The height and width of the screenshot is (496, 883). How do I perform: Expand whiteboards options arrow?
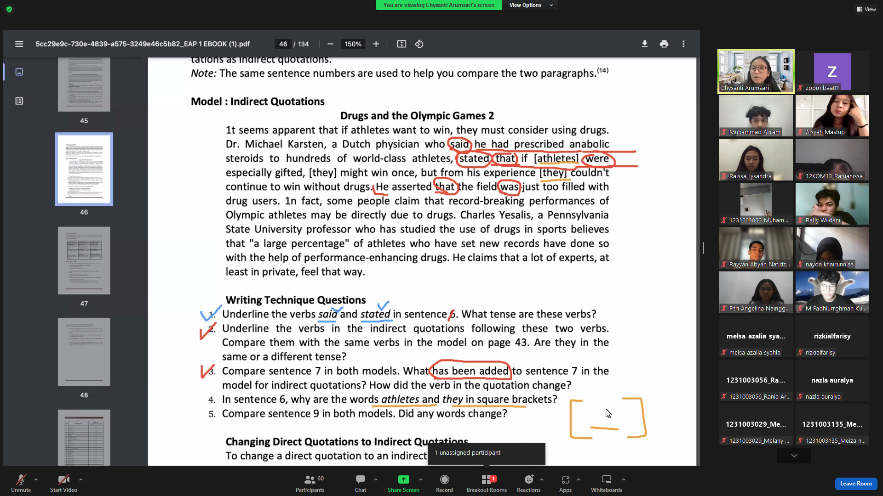pyautogui.click(x=624, y=479)
